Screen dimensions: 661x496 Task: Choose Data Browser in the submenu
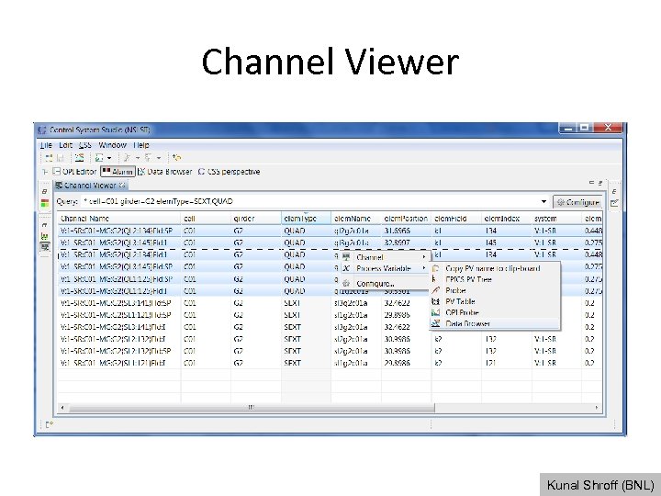(496, 323)
